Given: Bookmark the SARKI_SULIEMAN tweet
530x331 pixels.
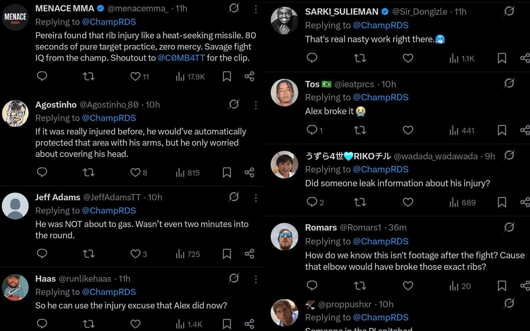Looking at the screenshot, I should tap(502, 58).
